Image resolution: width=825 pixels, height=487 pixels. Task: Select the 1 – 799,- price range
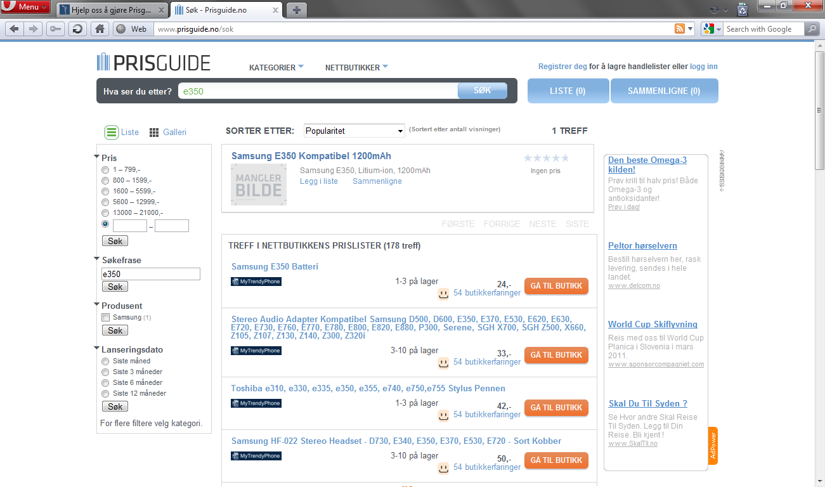point(105,170)
